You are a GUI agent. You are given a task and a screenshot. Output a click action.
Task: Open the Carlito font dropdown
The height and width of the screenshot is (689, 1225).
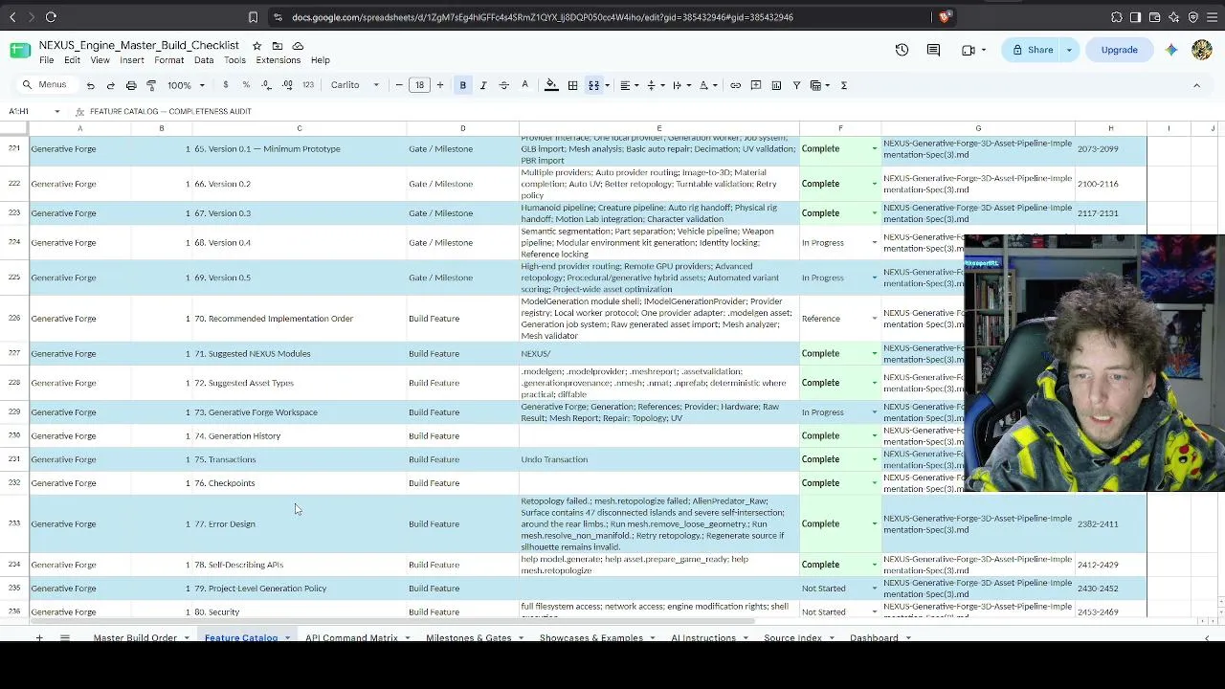354,85
